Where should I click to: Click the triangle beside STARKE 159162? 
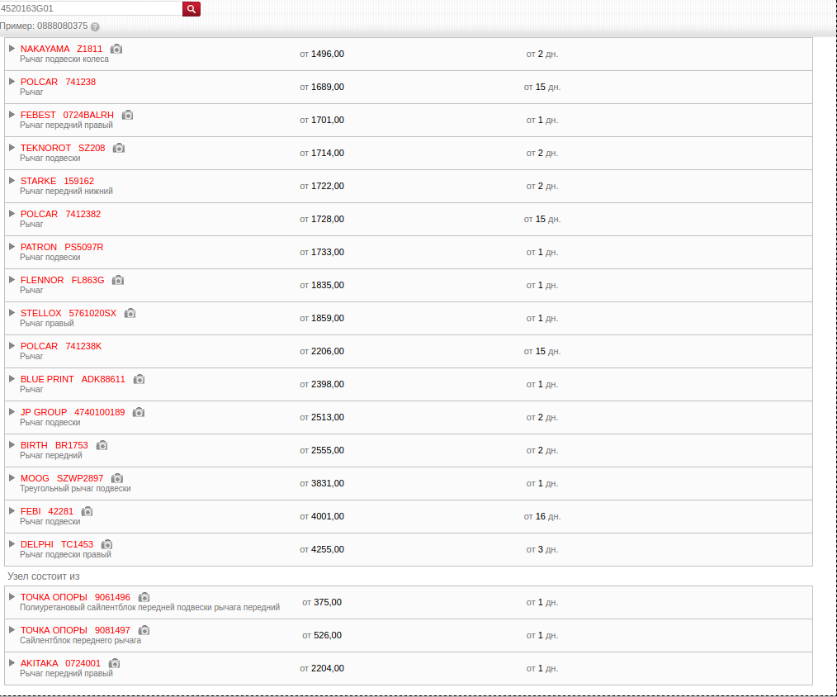tap(12, 181)
